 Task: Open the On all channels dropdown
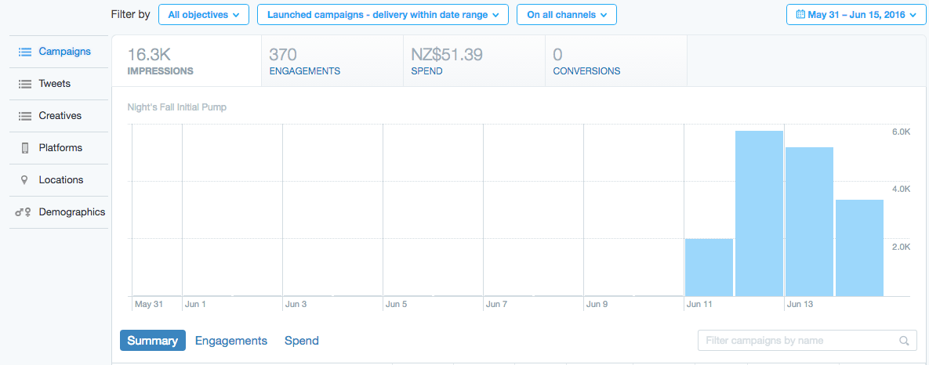(x=567, y=15)
